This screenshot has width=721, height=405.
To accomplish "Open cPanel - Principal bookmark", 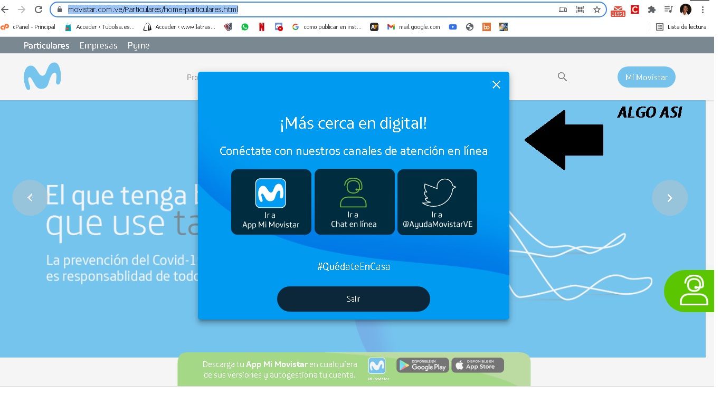I will click(29, 27).
